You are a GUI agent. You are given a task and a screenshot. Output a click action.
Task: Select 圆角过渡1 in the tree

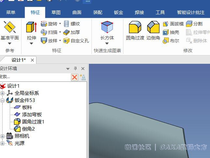(33, 122)
